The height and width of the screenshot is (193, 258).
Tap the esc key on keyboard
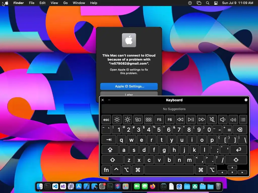(x=106, y=120)
